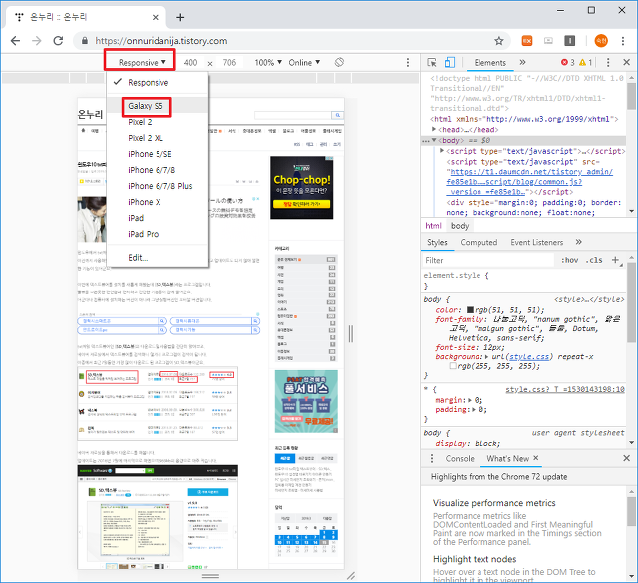
Task: Open Chrome's main three-dot menu
Action: point(623,40)
